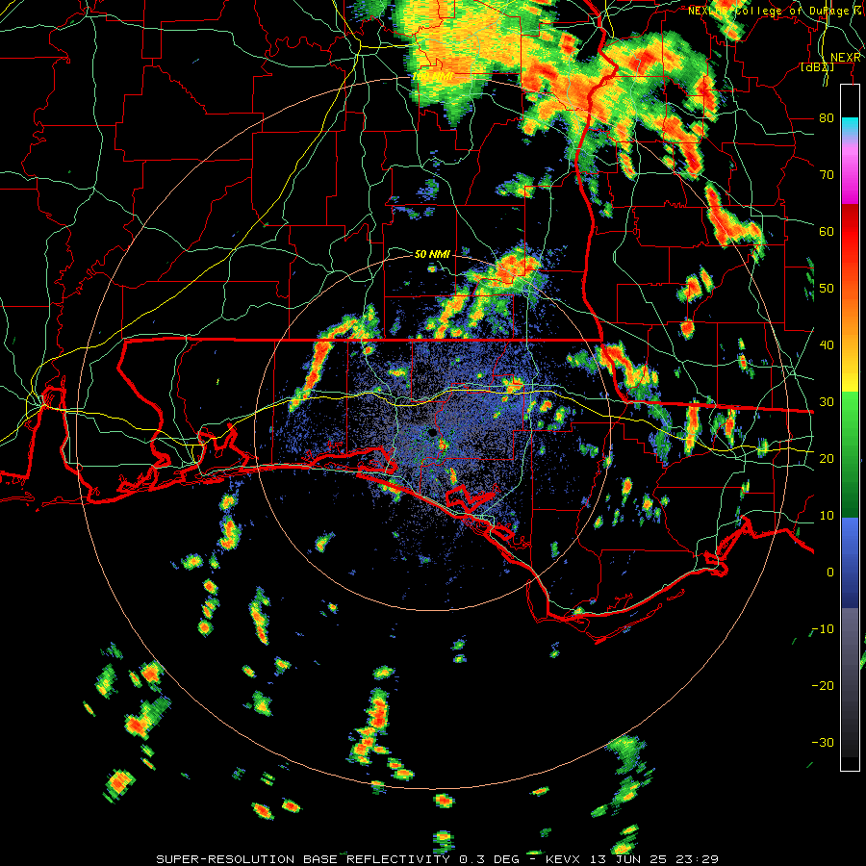Select the 50 value on the dBZ scale

(827, 289)
